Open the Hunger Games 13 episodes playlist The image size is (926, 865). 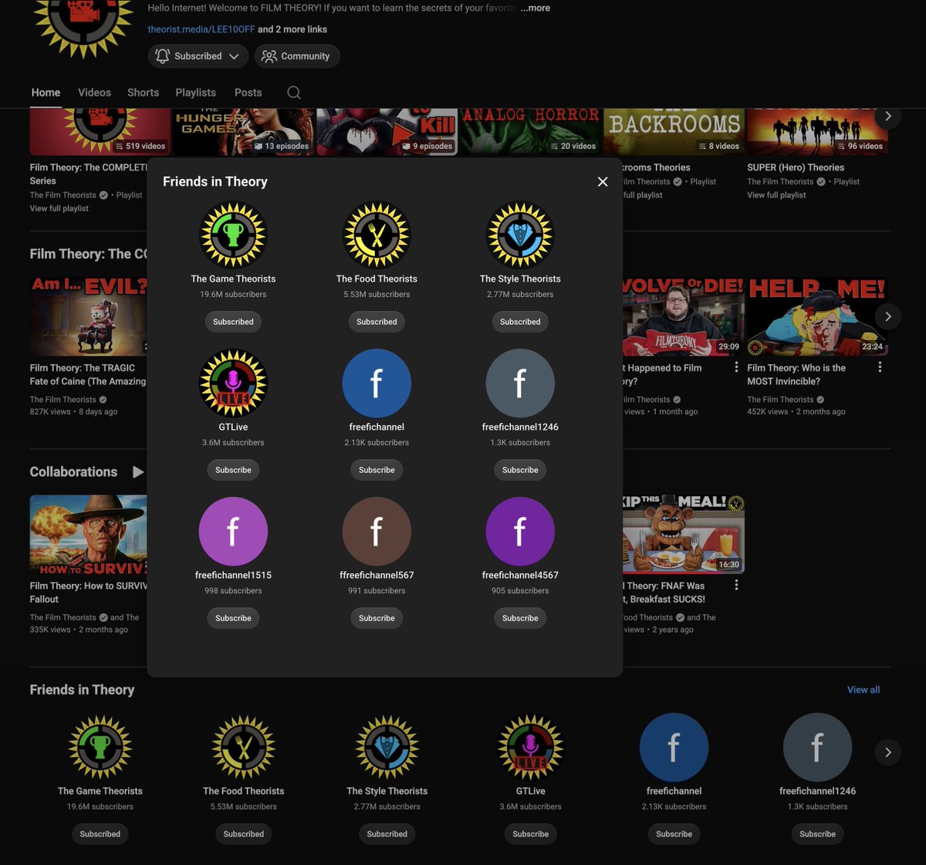click(x=244, y=132)
